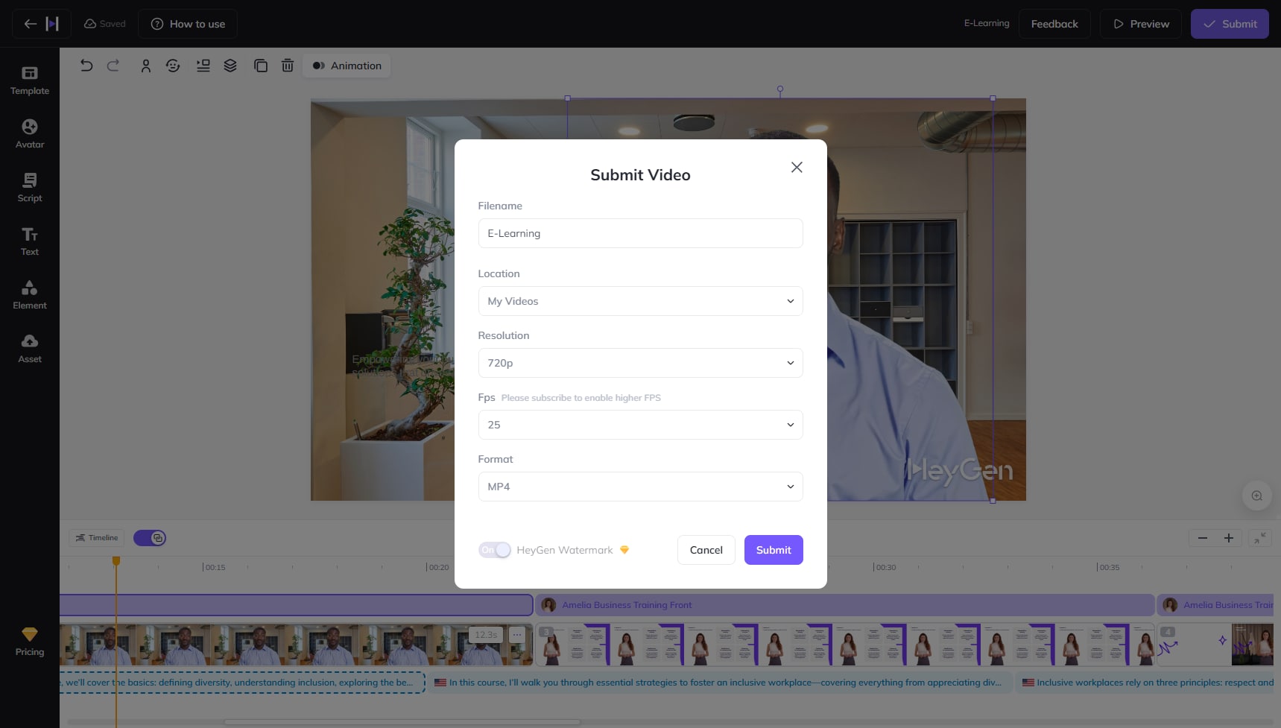
Task: Select scene 4 thumbnail with sparkle
Action: (x=1215, y=645)
